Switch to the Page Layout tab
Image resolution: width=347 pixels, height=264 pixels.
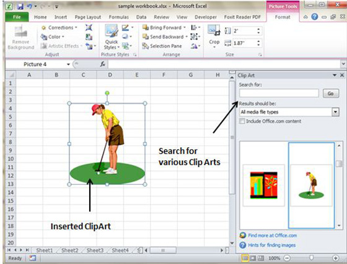87,17
